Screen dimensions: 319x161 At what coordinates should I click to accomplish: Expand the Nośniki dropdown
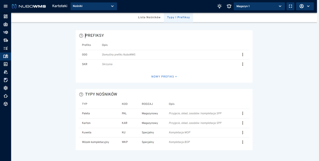tap(93, 6)
